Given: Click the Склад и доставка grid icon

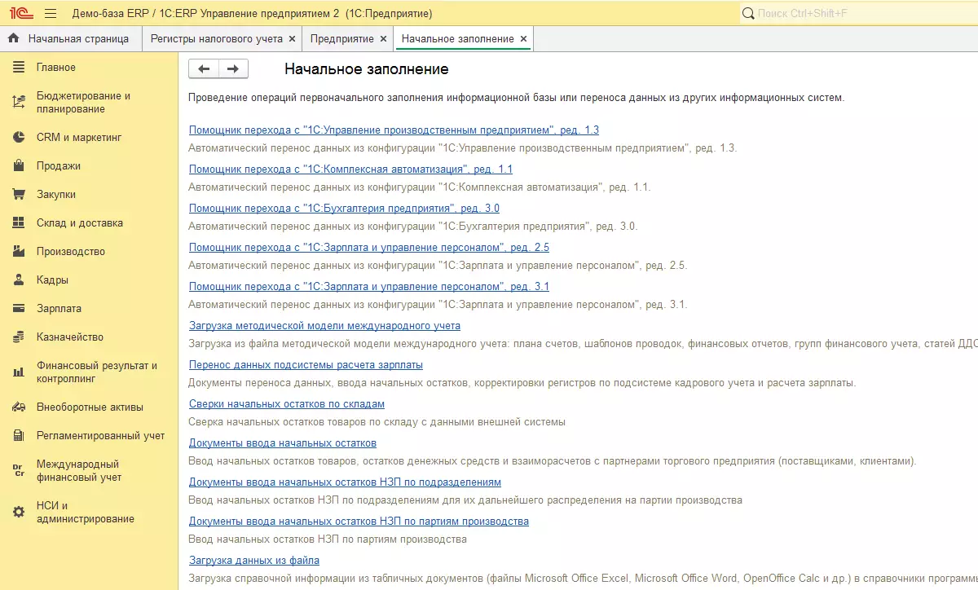Looking at the screenshot, I should (19, 223).
